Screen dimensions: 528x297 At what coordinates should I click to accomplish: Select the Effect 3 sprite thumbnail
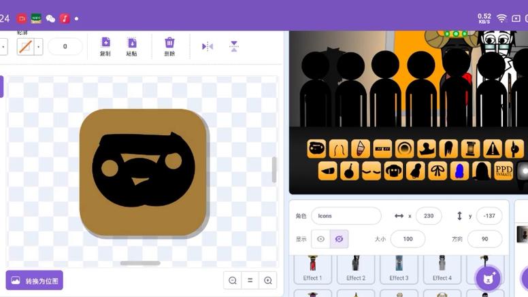click(x=399, y=269)
